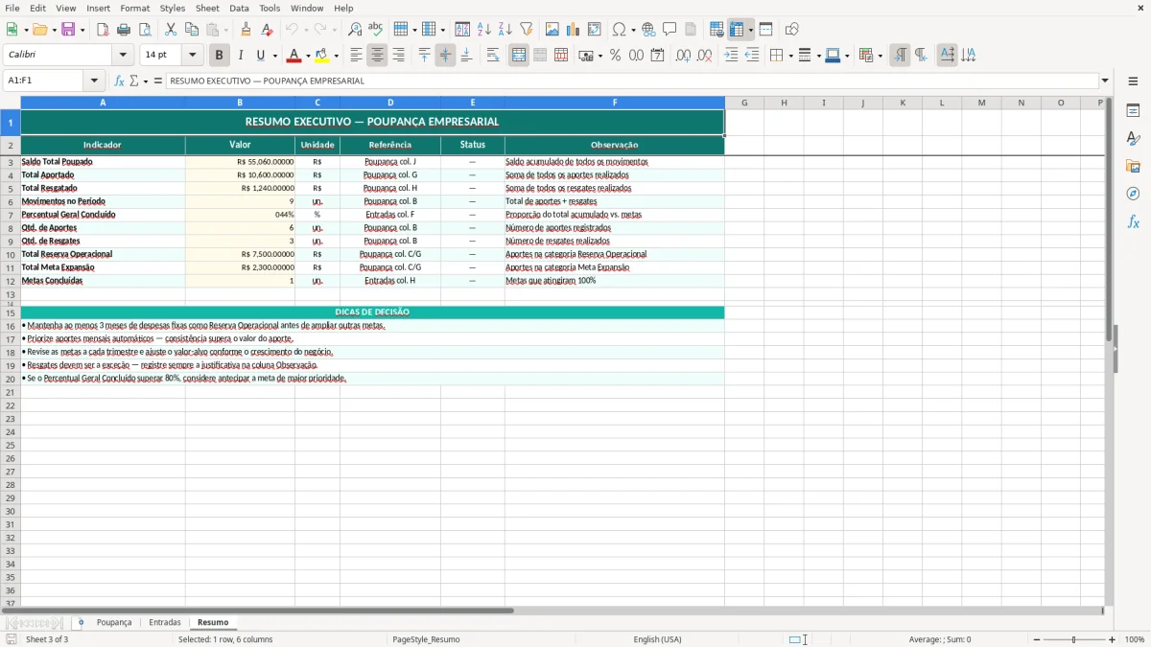
Task: Click Increase Indent icon
Action: coord(731,56)
